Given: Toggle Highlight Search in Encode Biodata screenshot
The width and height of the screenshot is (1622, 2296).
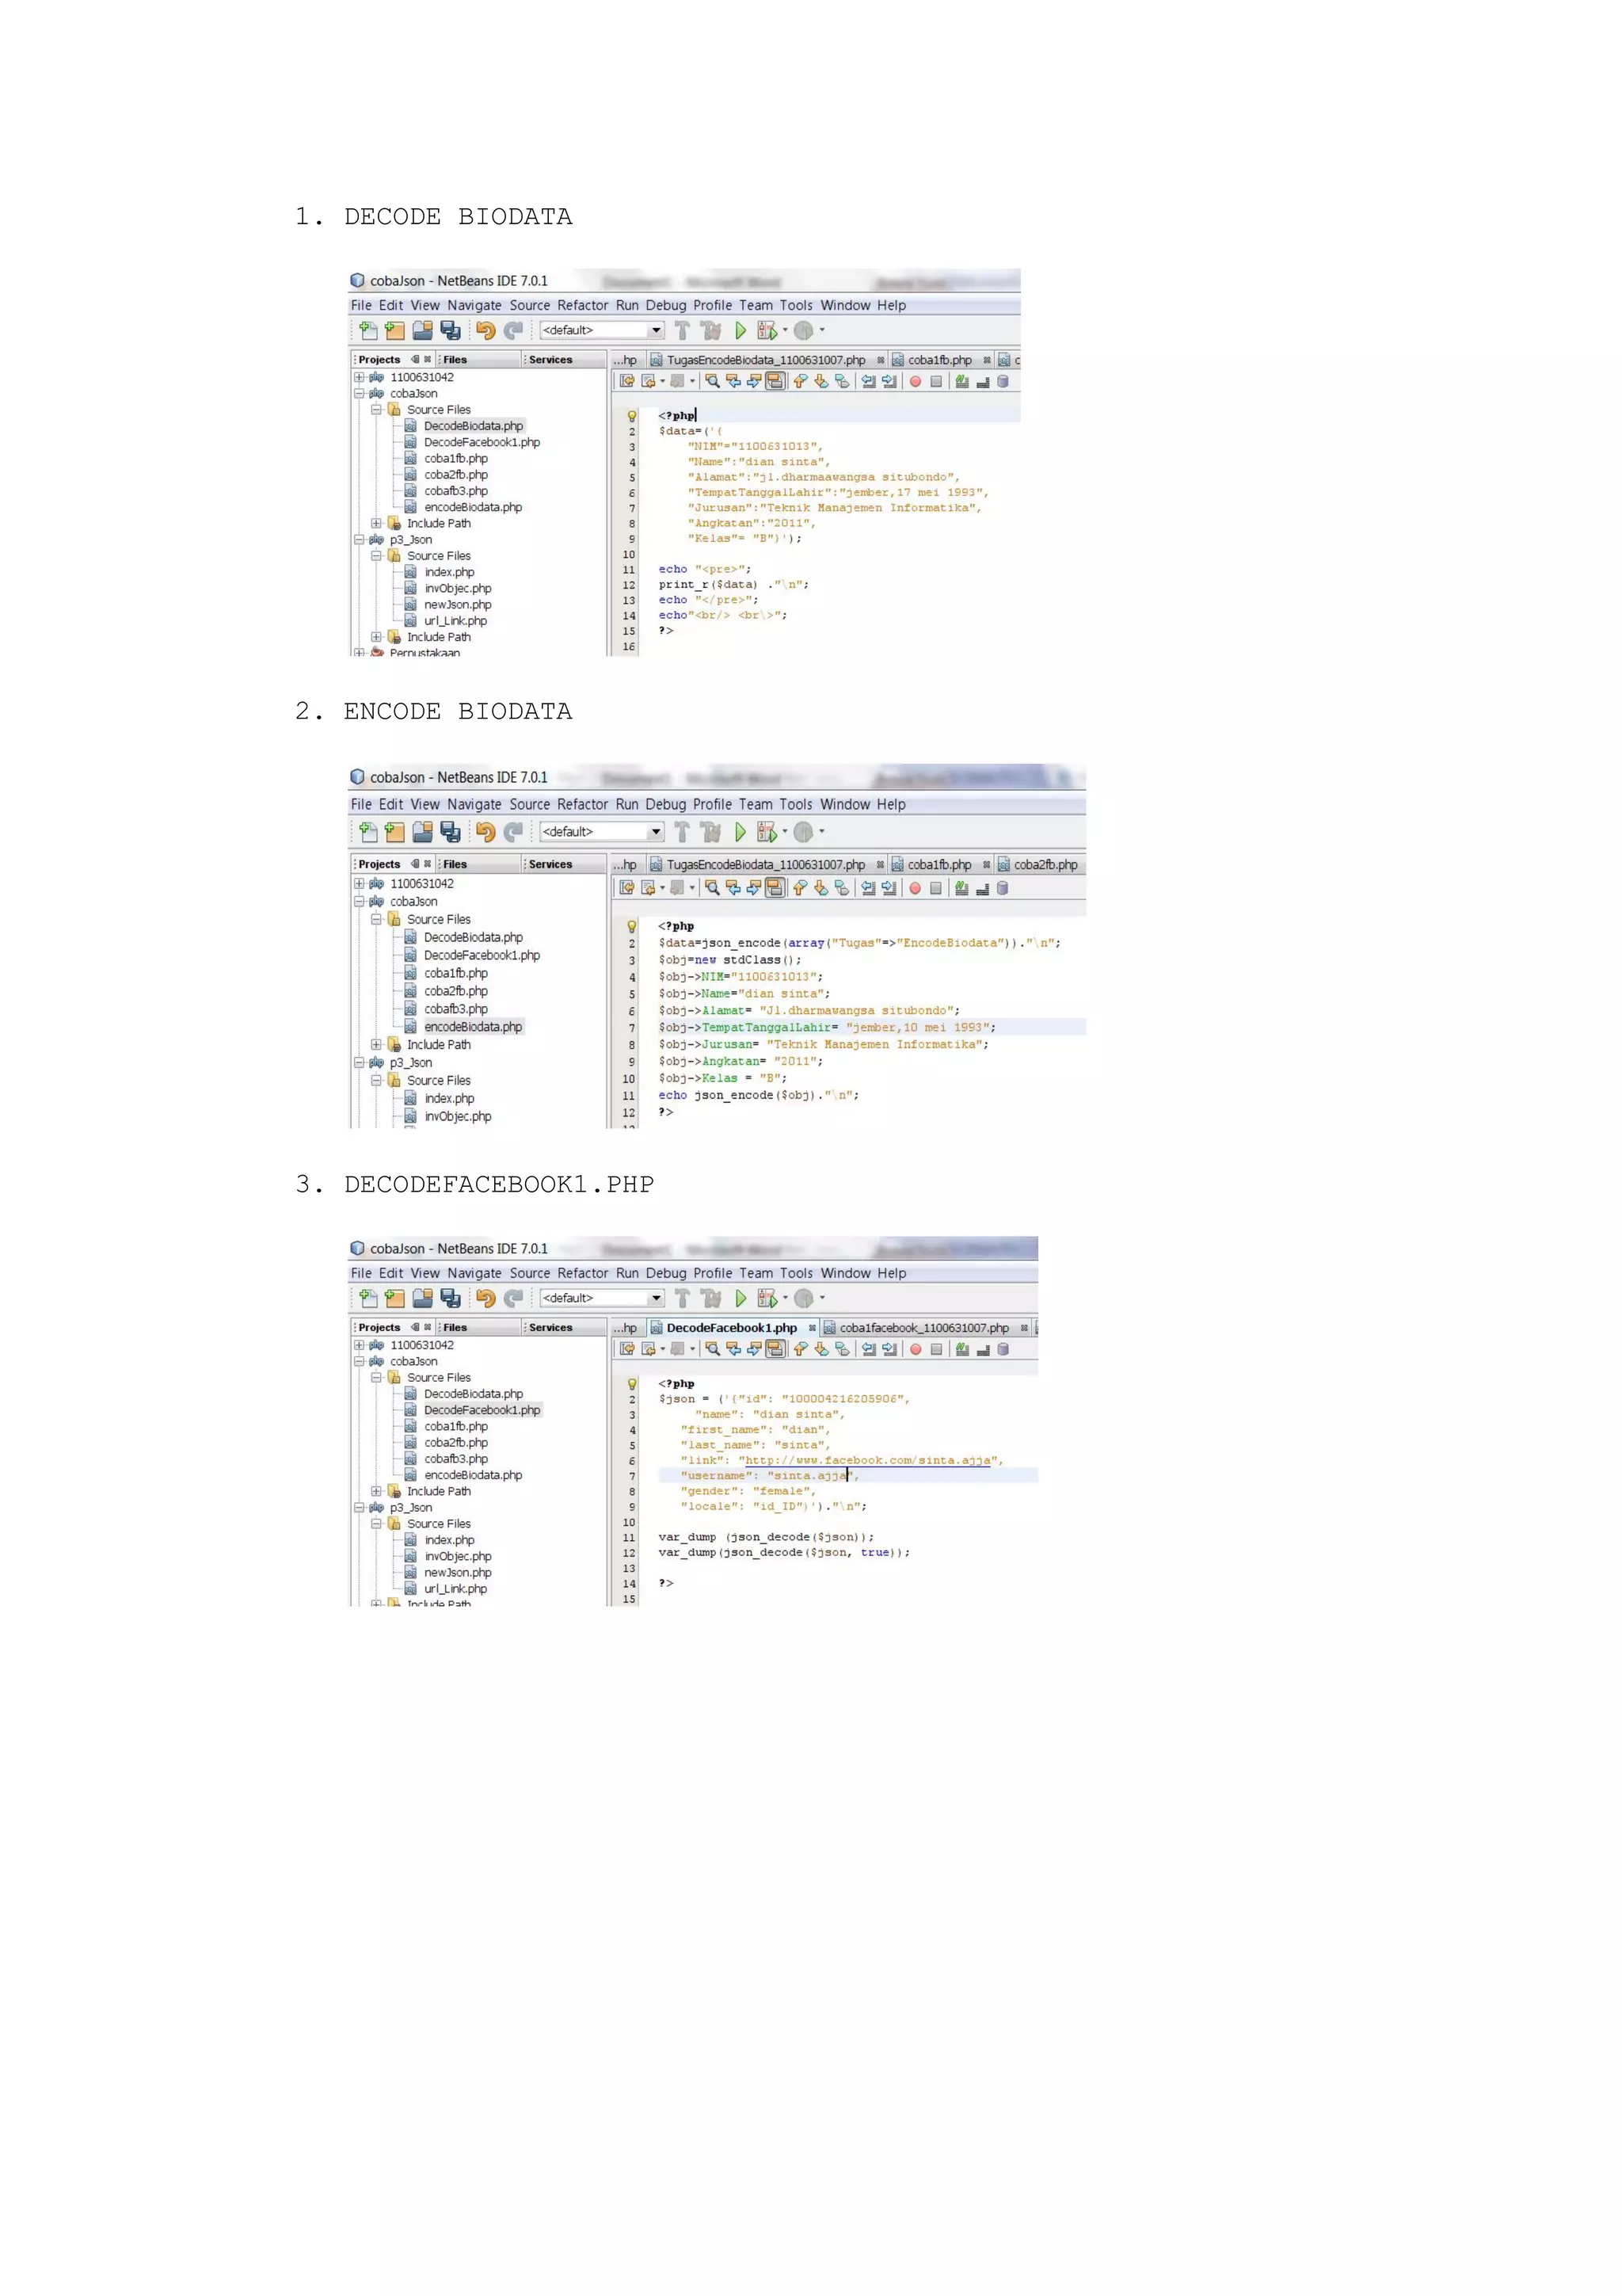Looking at the screenshot, I should click(x=775, y=888).
